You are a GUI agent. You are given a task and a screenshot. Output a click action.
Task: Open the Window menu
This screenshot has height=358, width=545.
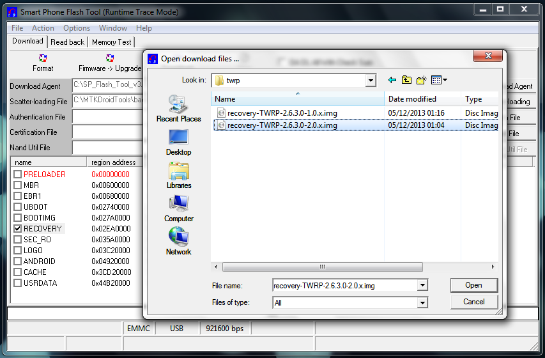click(x=113, y=28)
